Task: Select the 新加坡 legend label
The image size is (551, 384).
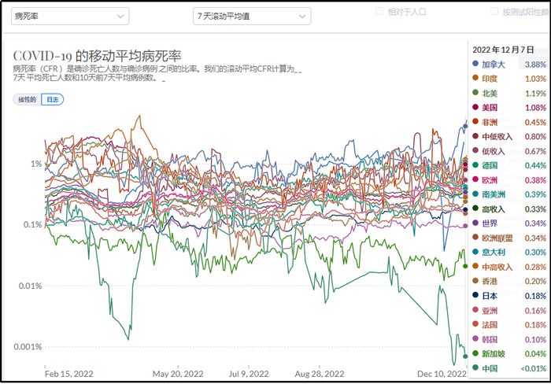Action: pos(493,354)
